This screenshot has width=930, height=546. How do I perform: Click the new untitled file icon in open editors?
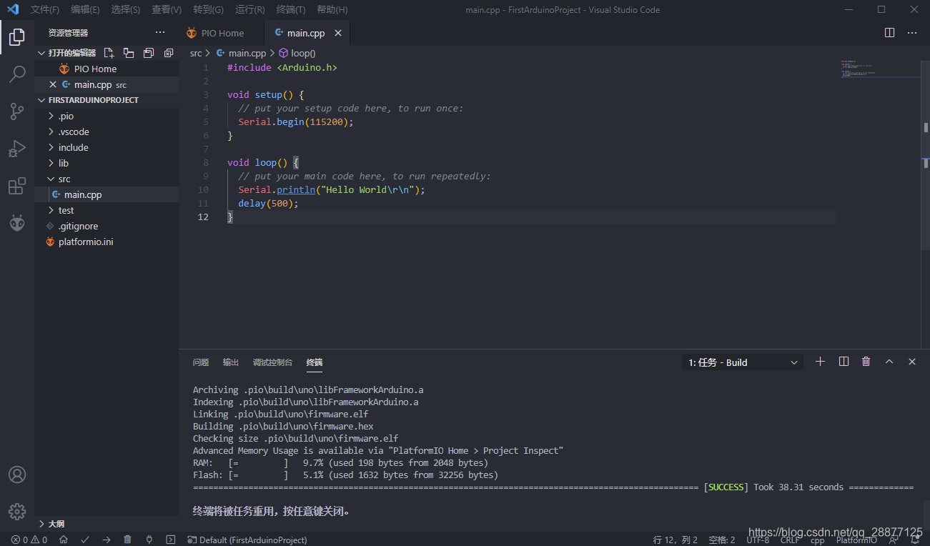pos(109,53)
